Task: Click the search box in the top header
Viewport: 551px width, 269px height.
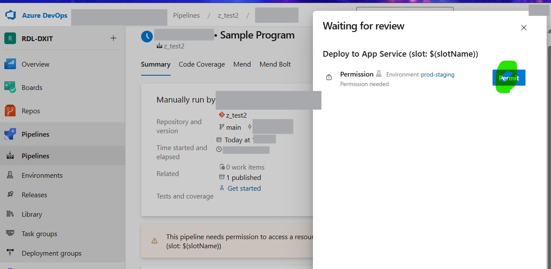Action: point(405,9)
